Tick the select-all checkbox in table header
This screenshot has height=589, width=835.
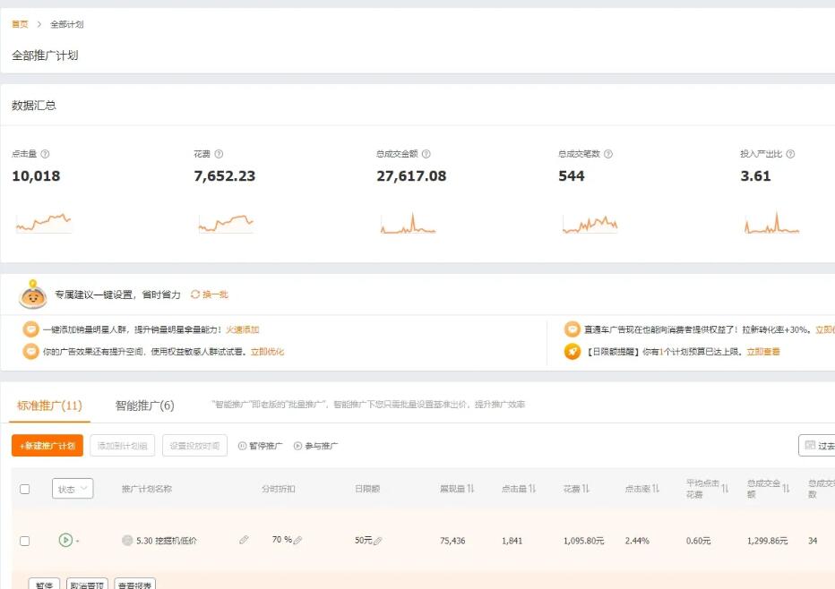(24, 489)
